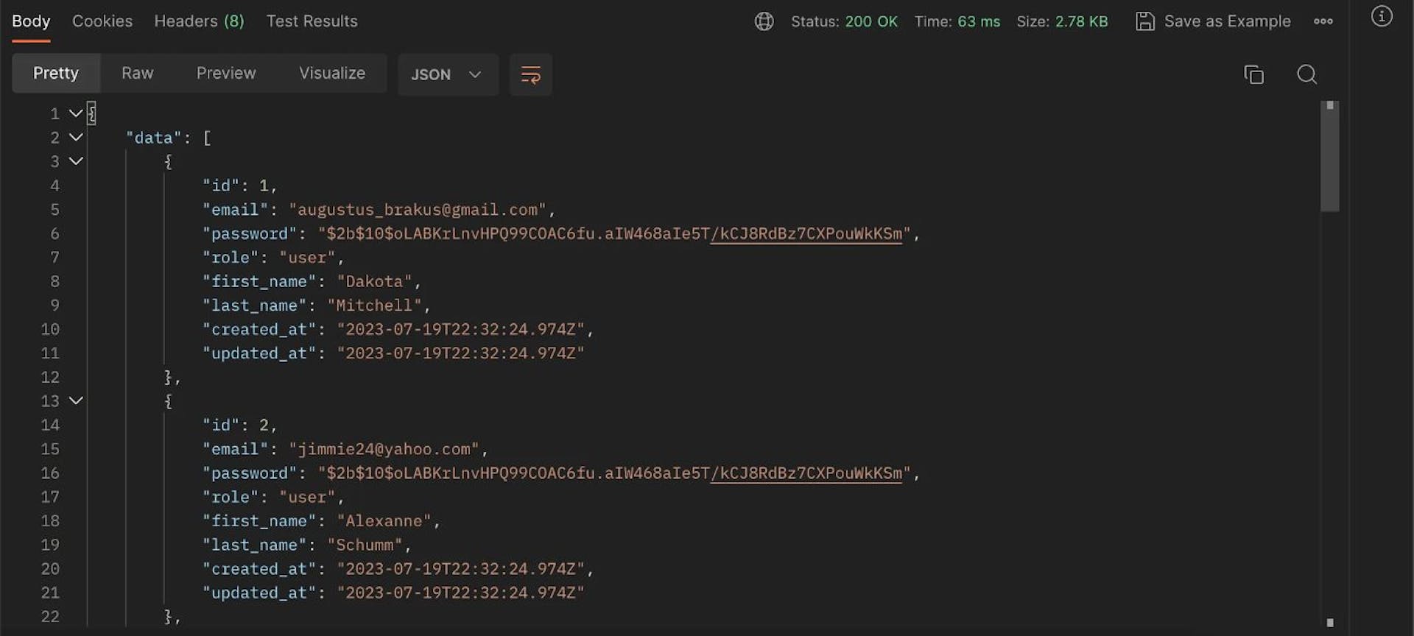1414x636 pixels.
Task: Click the Save as Example floppy icon
Action: click(1144, 21)
